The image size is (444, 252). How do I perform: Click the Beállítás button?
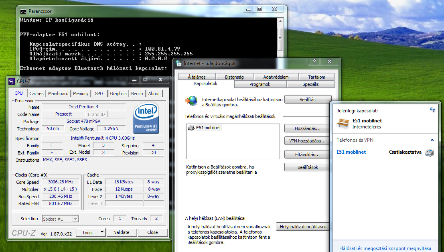pyautogui.click(x=308, y=100)
